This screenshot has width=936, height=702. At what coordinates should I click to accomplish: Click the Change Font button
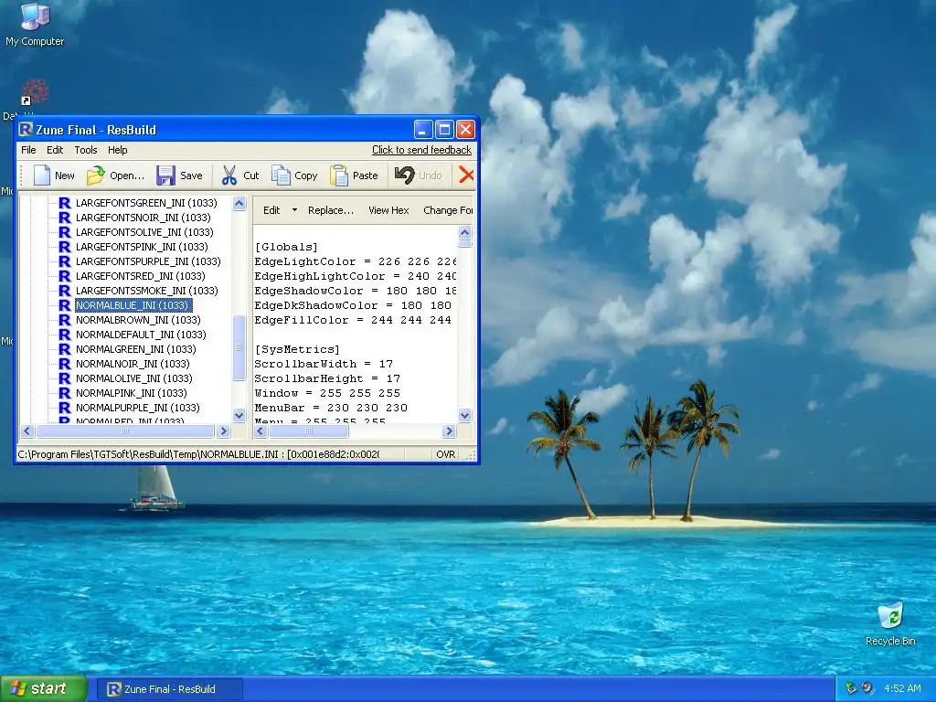tap(448, 210)
